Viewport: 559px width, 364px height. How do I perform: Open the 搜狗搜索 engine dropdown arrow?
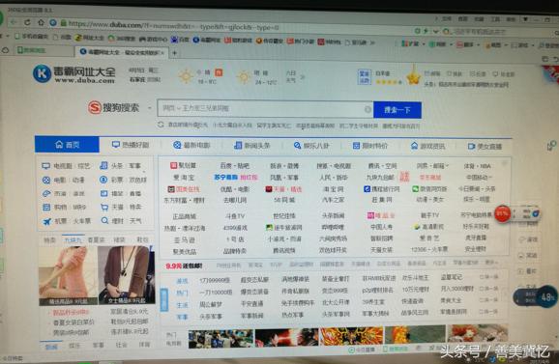(150, 108)
